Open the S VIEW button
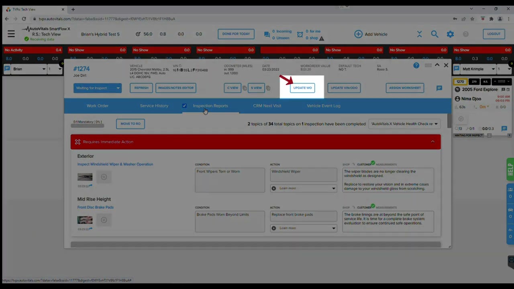Screen dimensions: 514x289 256,88
